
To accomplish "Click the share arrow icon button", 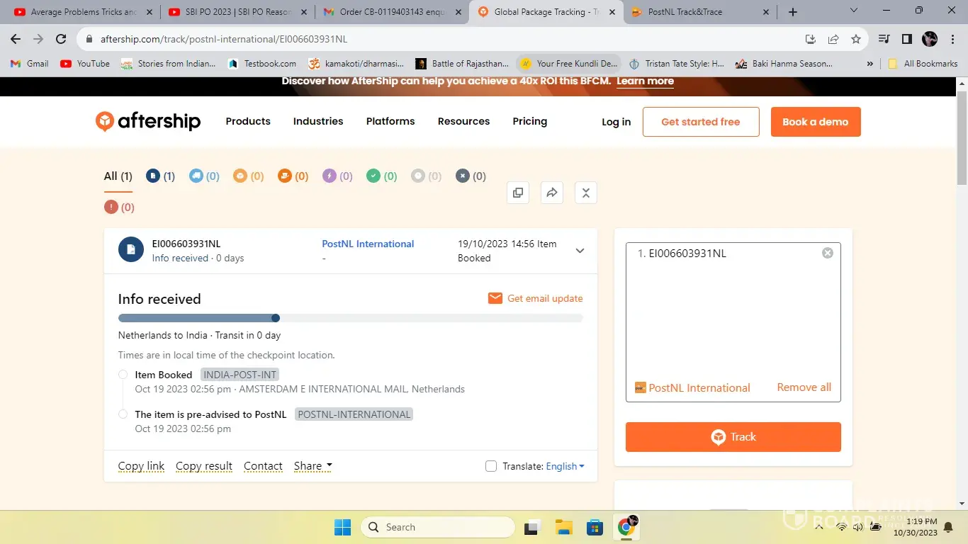I will (552, 193).
